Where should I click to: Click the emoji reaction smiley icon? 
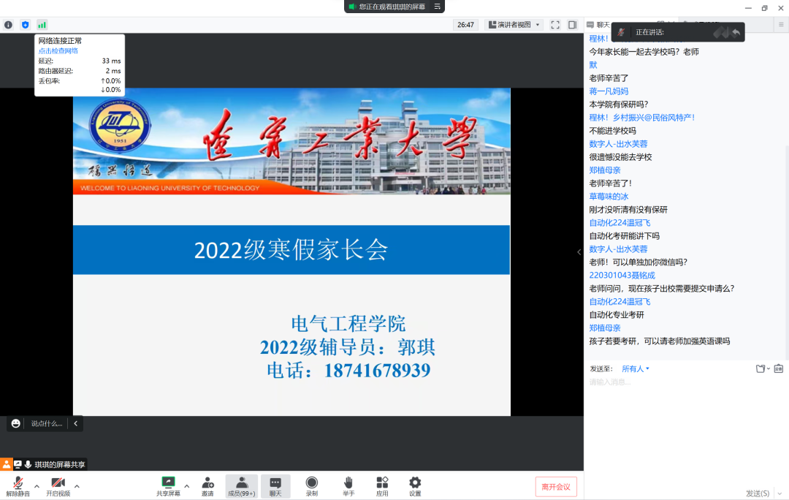point(15,423)
